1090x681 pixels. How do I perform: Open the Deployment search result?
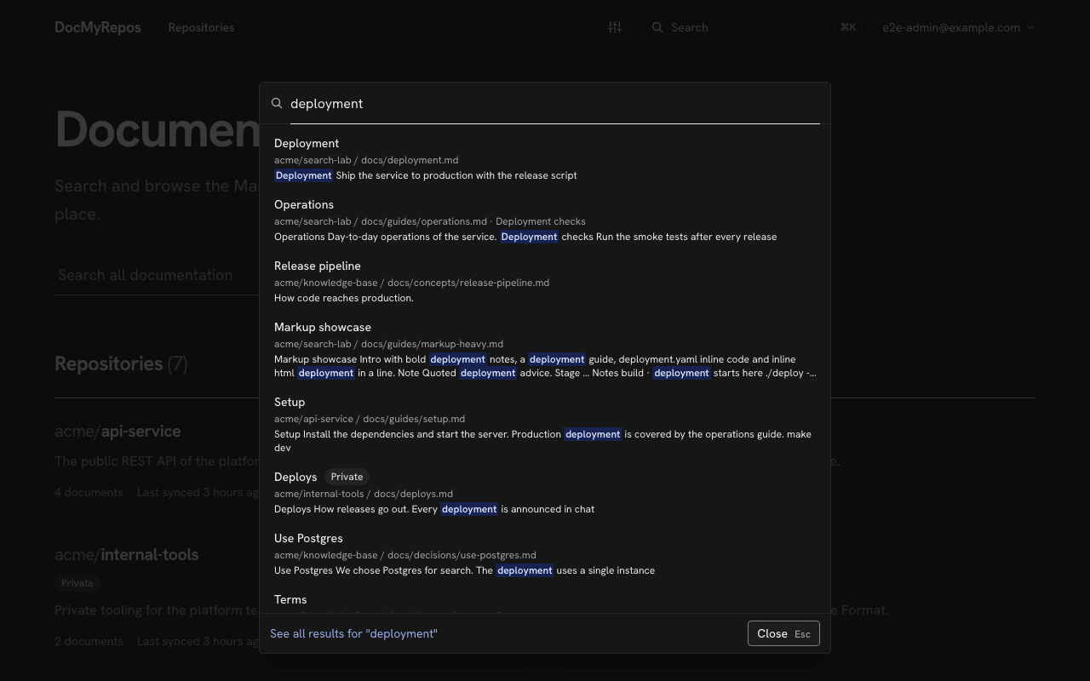pyautogui.click(x=545, y=159)
